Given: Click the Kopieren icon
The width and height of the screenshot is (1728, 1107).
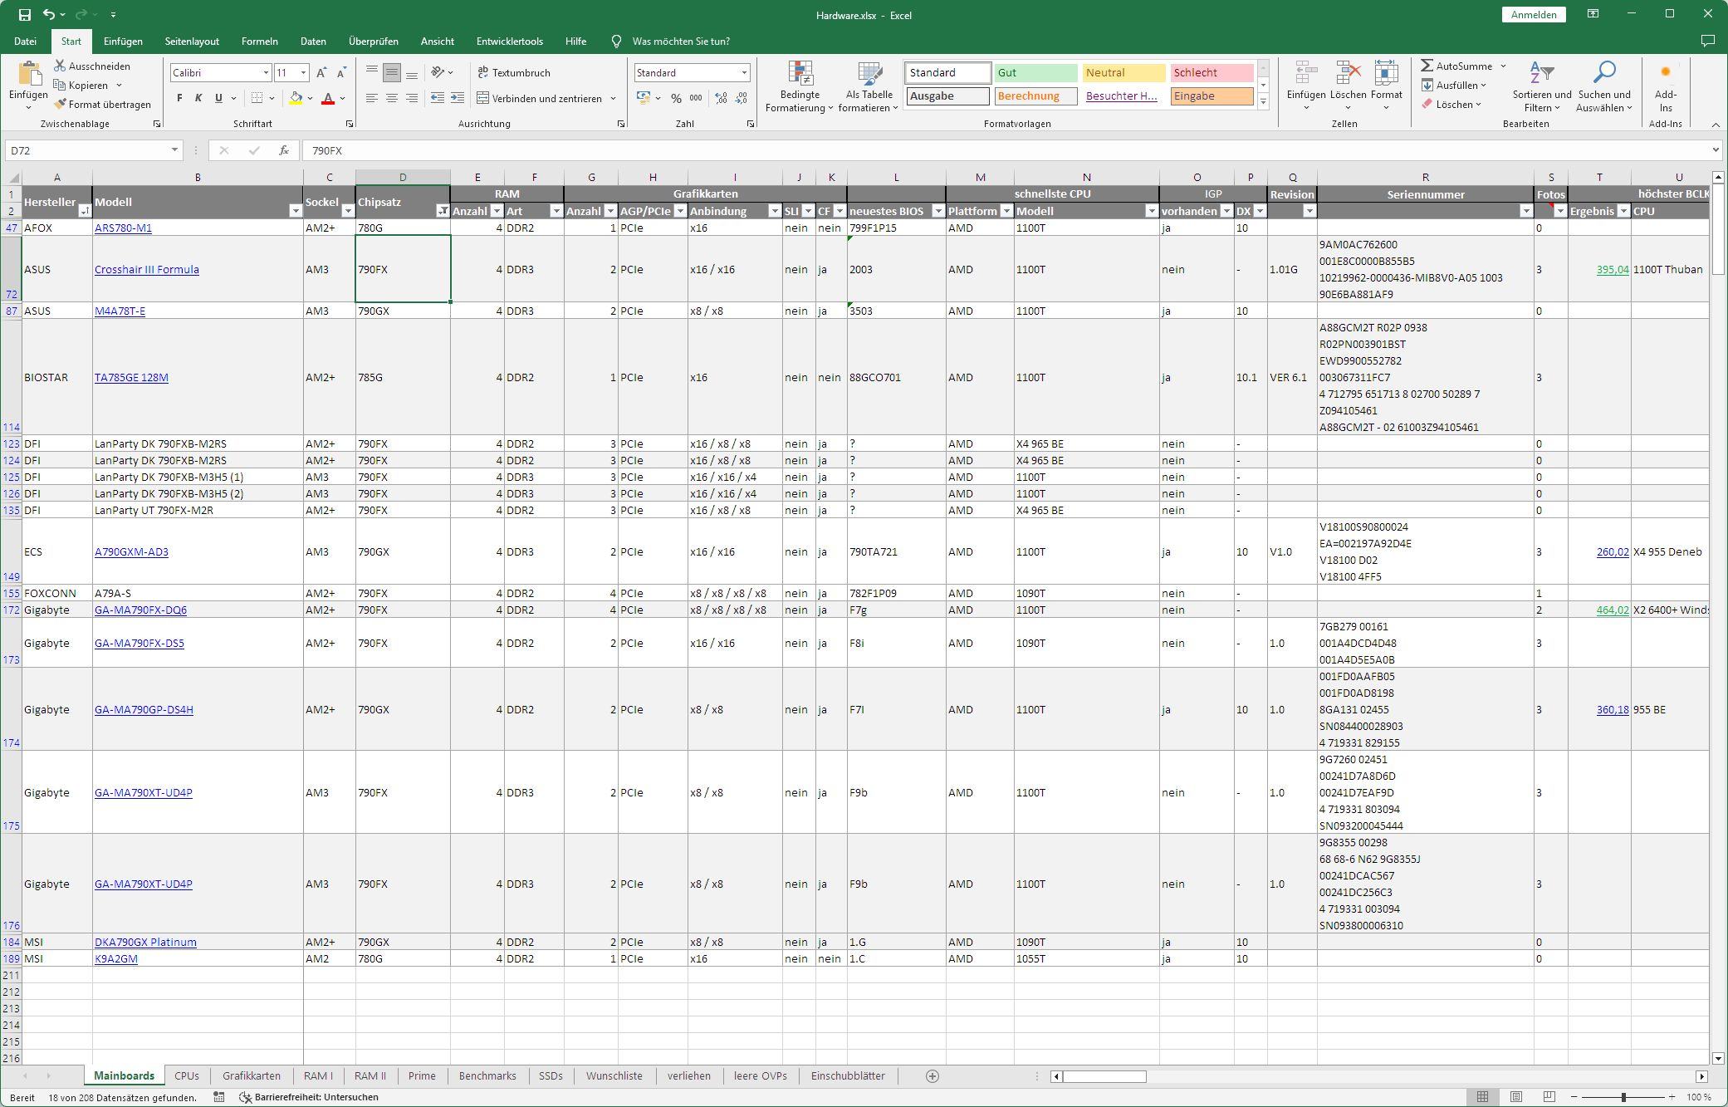Looking at the screenshot, I should [60, 85].
